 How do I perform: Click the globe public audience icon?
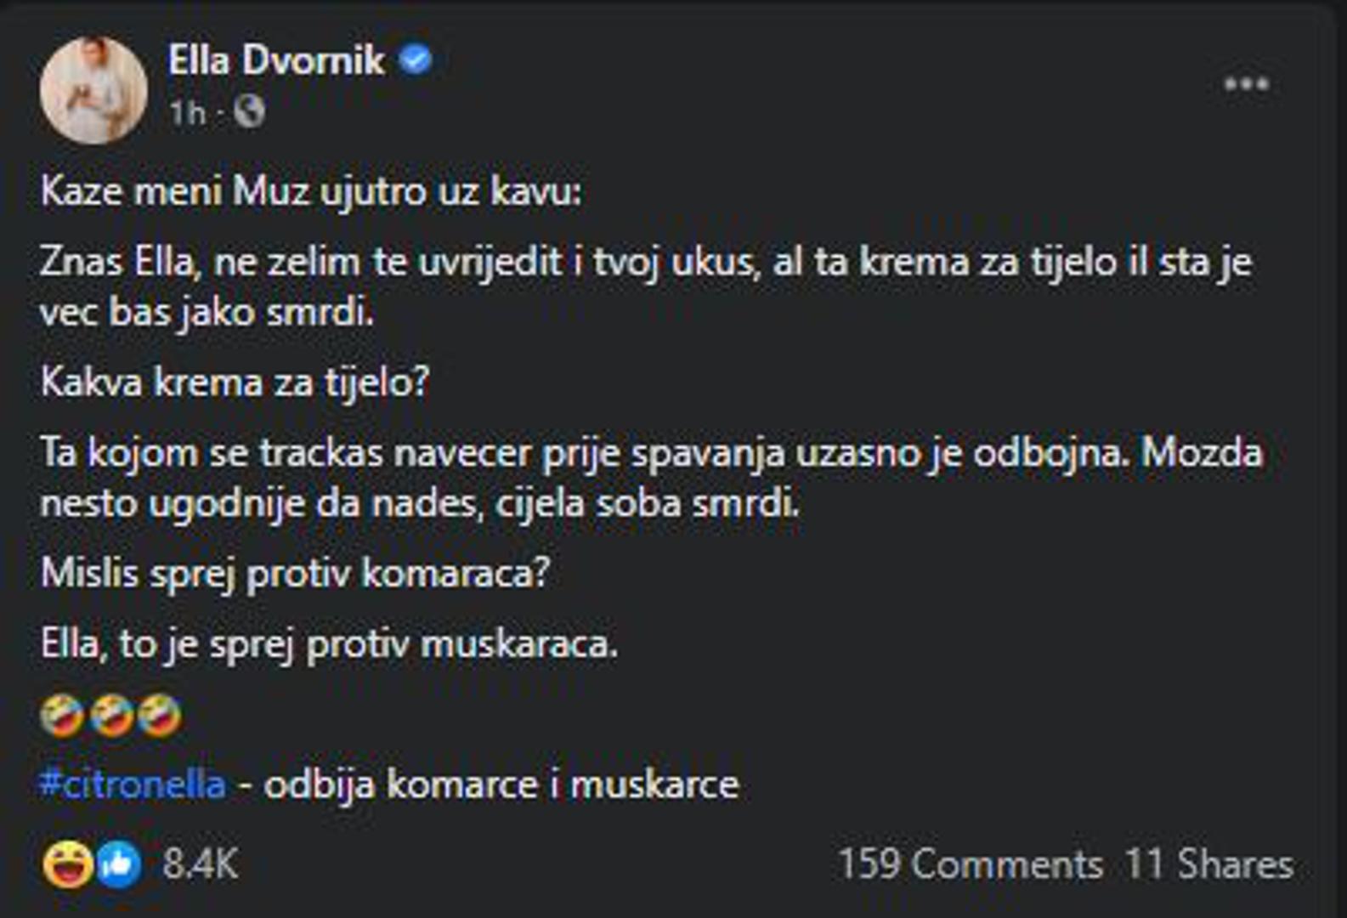click(249, 111)
